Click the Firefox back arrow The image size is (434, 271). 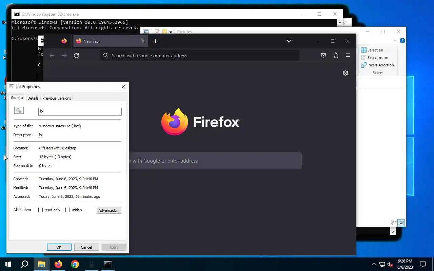(x=52, y=56)
